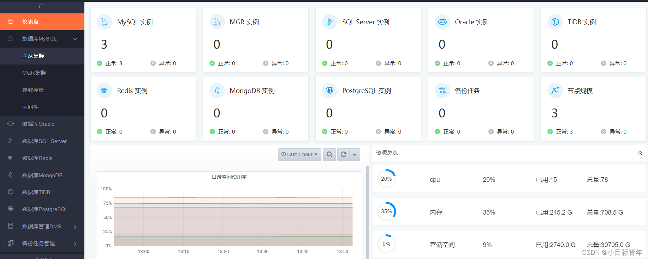Open the refresh interval dropdown arrow
This screenshot has width=648, height=259.
pos(355,154)
